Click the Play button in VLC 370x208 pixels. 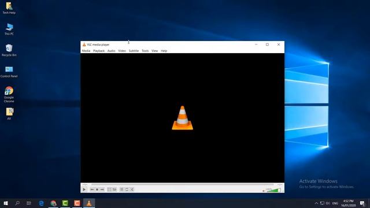pos(84,190)
